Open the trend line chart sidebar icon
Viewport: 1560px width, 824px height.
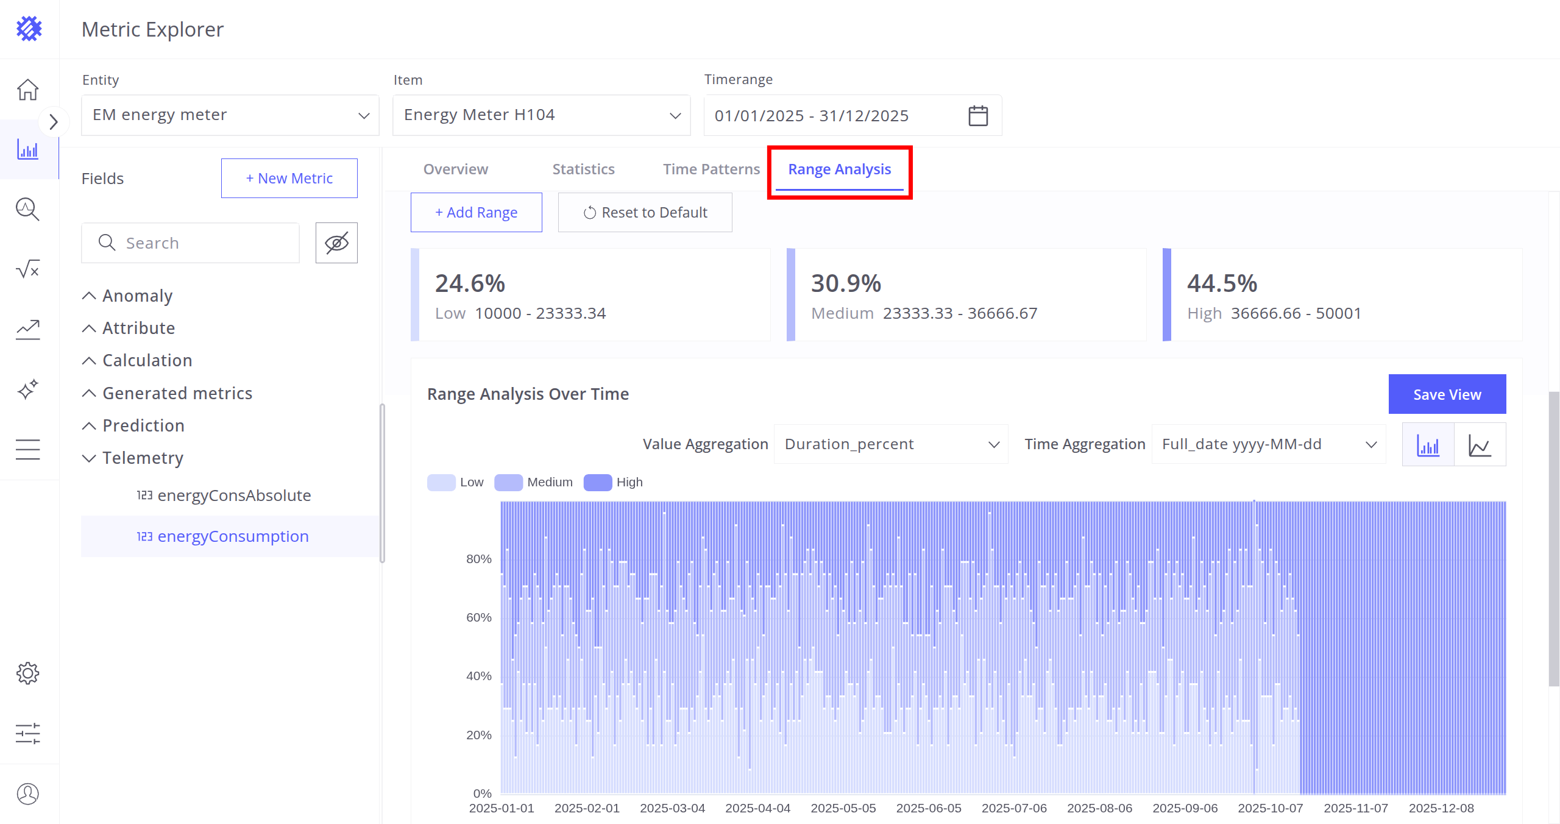pos(27,330)
